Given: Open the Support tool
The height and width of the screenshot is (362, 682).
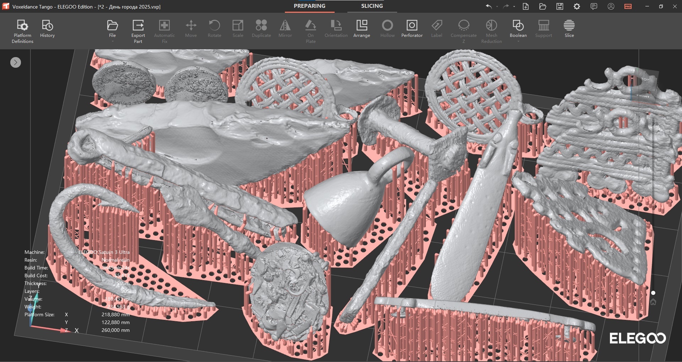Looking at the screenshot, I should [543, 28].
